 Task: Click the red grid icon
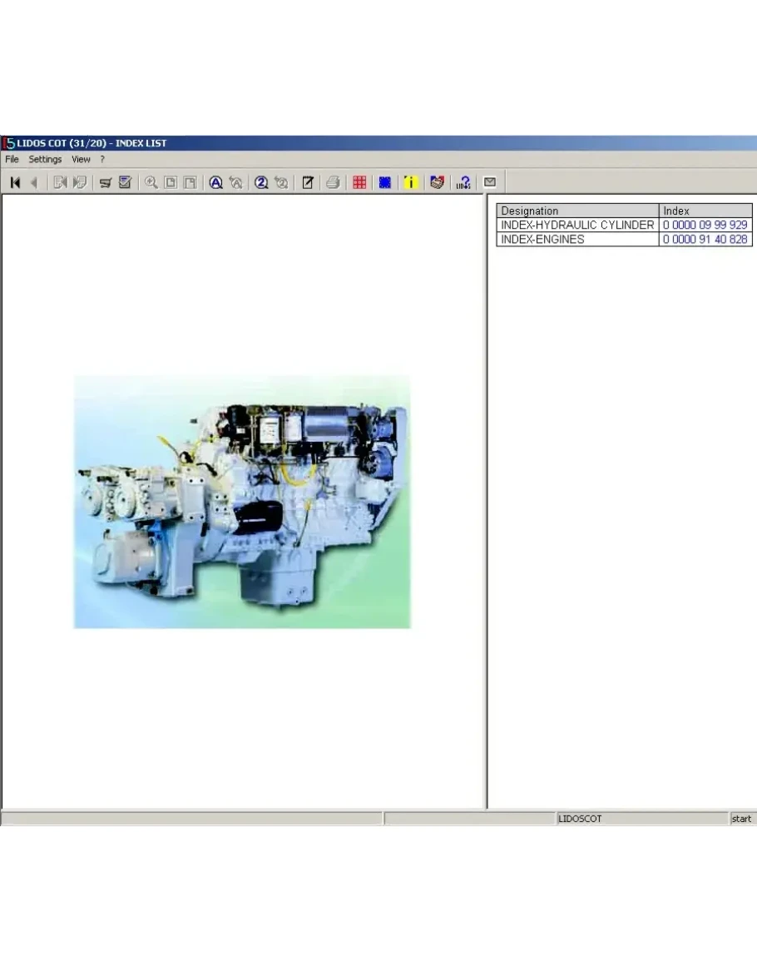(x=359, y=183)
